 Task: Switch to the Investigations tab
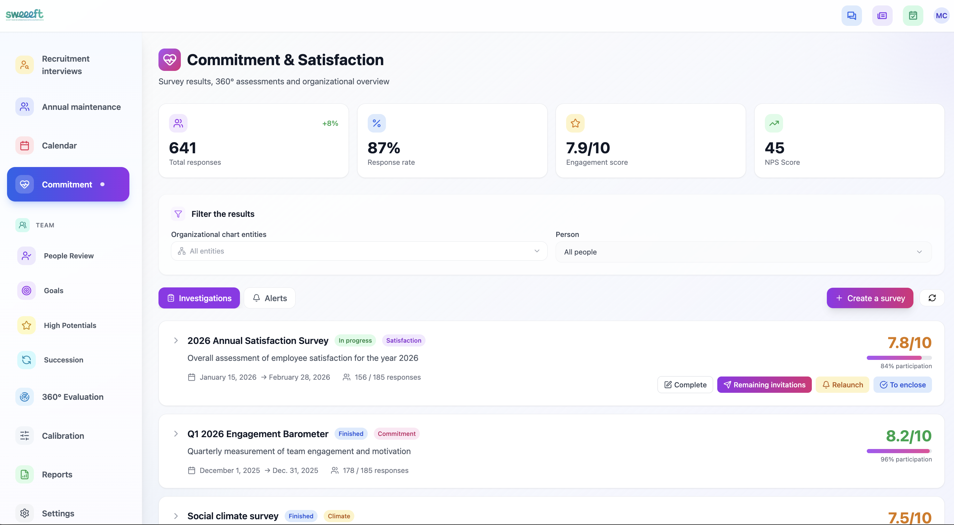[x=198, y=298]
